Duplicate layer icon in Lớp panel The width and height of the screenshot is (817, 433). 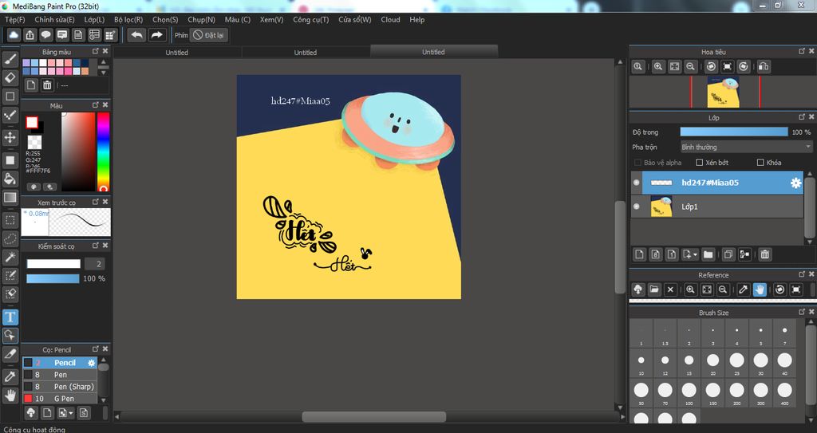click(728, 255)
